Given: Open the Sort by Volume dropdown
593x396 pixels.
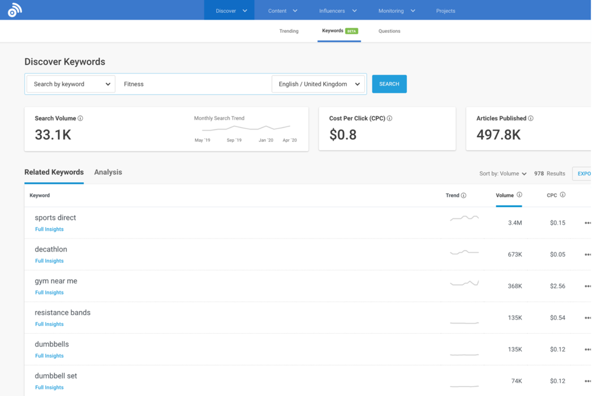Looking at the screenshot, I should [503, 173].
